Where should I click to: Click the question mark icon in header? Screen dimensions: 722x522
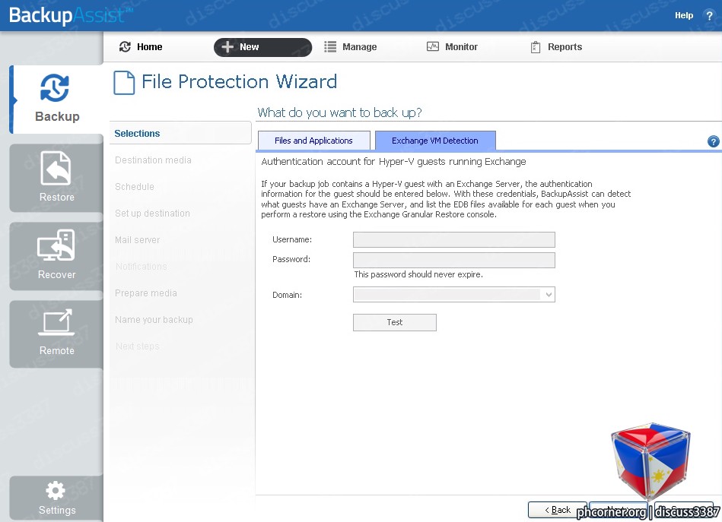point(709,16)
